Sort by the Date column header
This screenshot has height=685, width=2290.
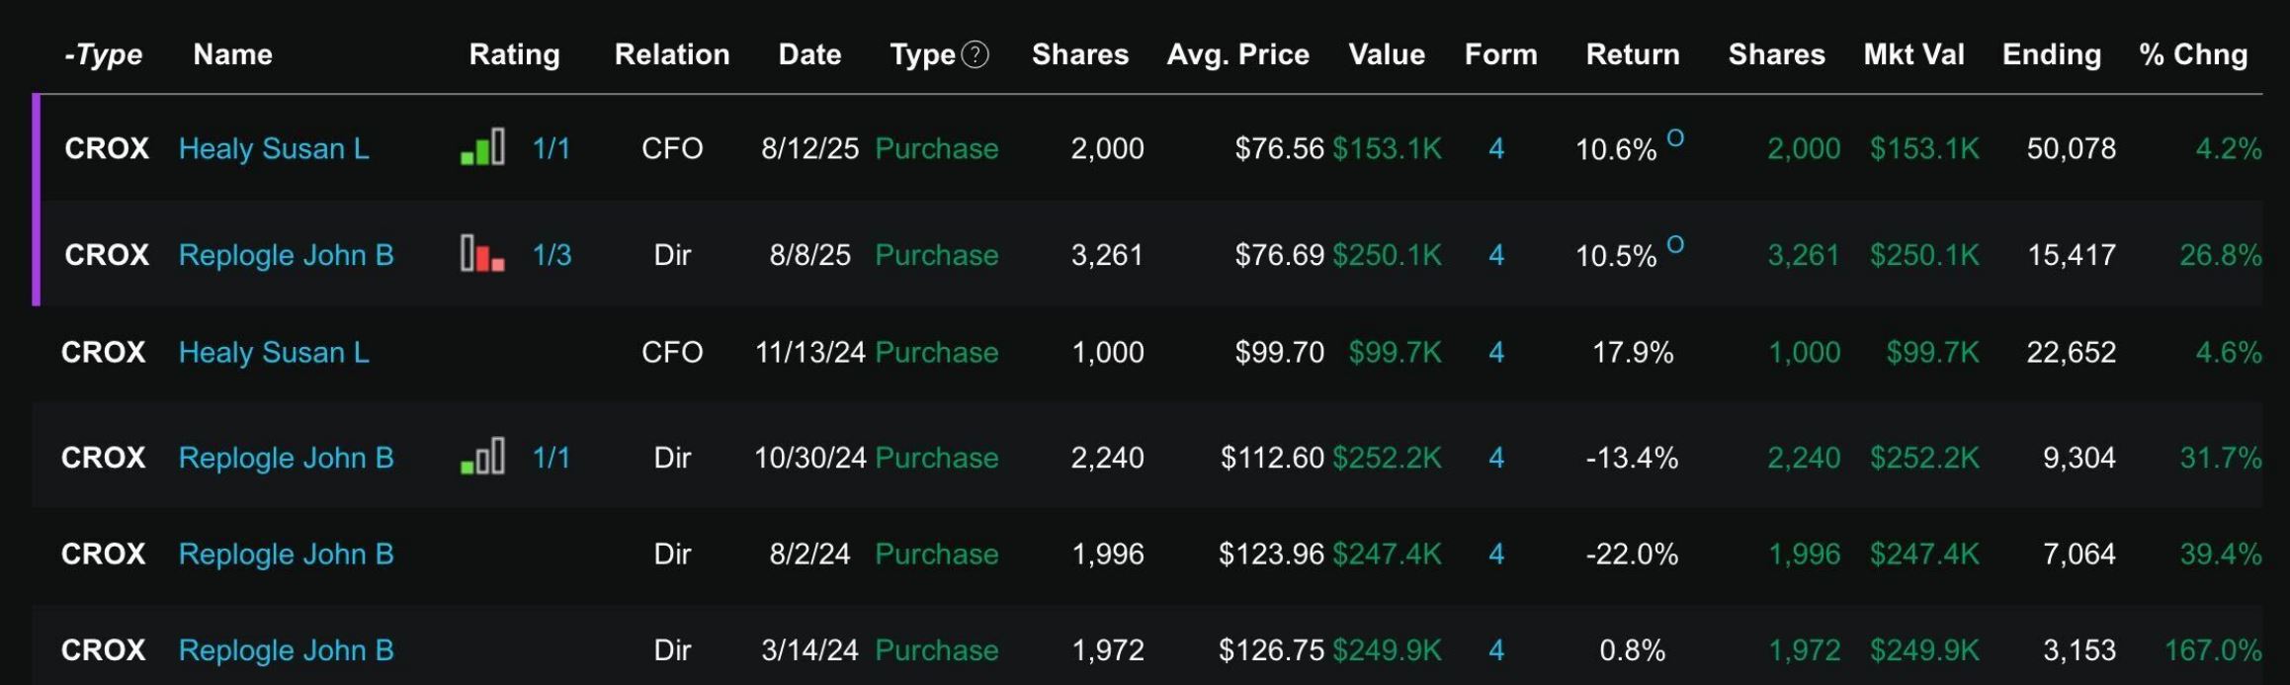click(809, 54)
